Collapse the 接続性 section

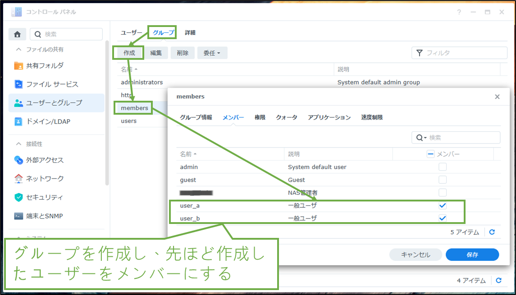(19, 144)
